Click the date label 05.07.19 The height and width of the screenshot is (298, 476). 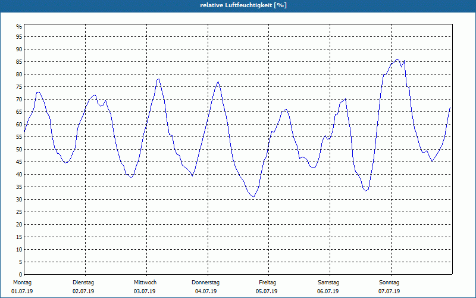tap(267, 291)
